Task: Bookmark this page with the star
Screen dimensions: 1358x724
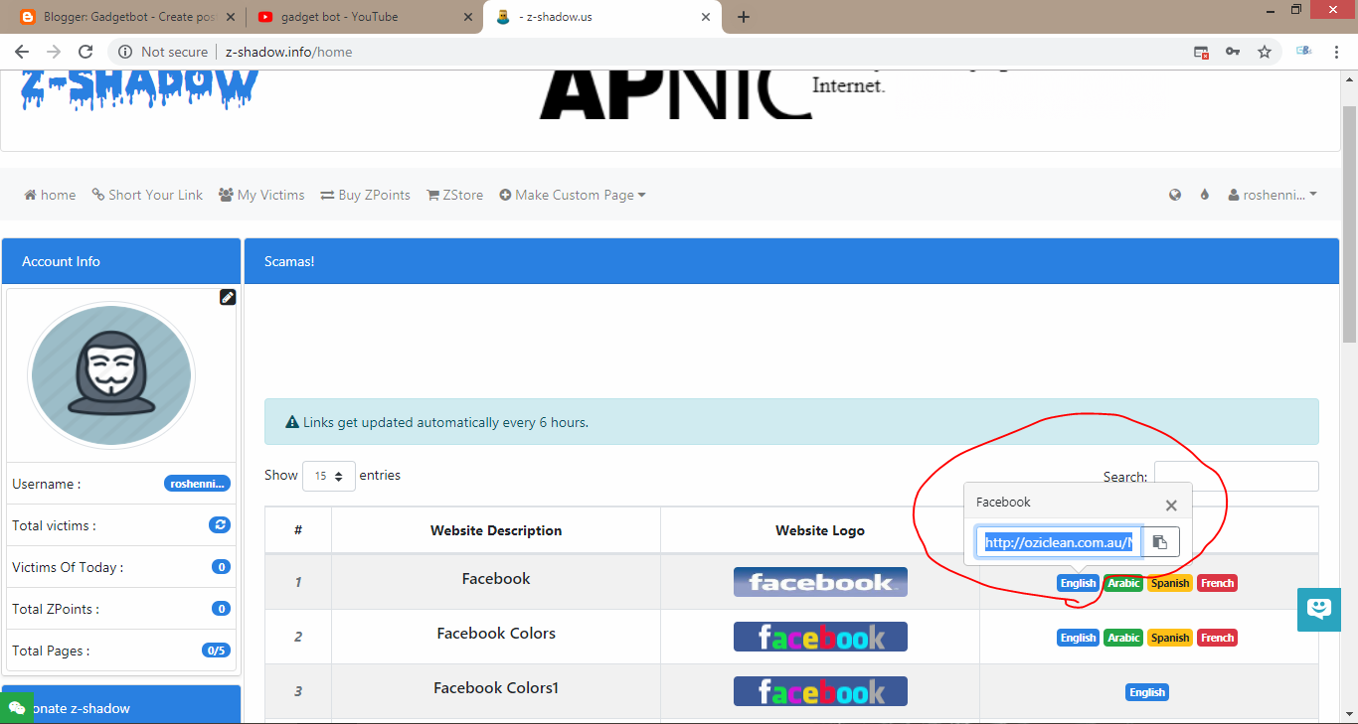Action: (1265, 52)
